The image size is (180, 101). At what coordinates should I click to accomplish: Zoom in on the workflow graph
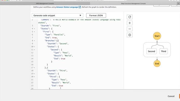tap(130, 23)
